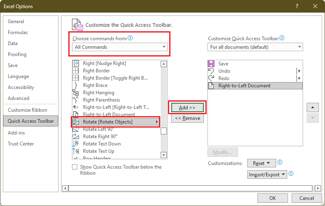This screenshot has height=206, width=325.
Task: Click command list scroll down arrow
Action: (x=164, y=155)
